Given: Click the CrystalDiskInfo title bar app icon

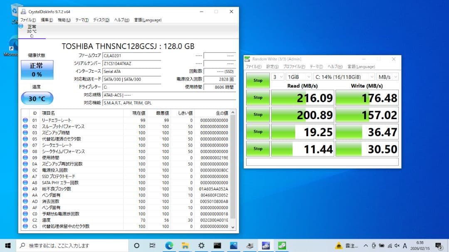Looking at the screenshot, I should tap(23, 12).
